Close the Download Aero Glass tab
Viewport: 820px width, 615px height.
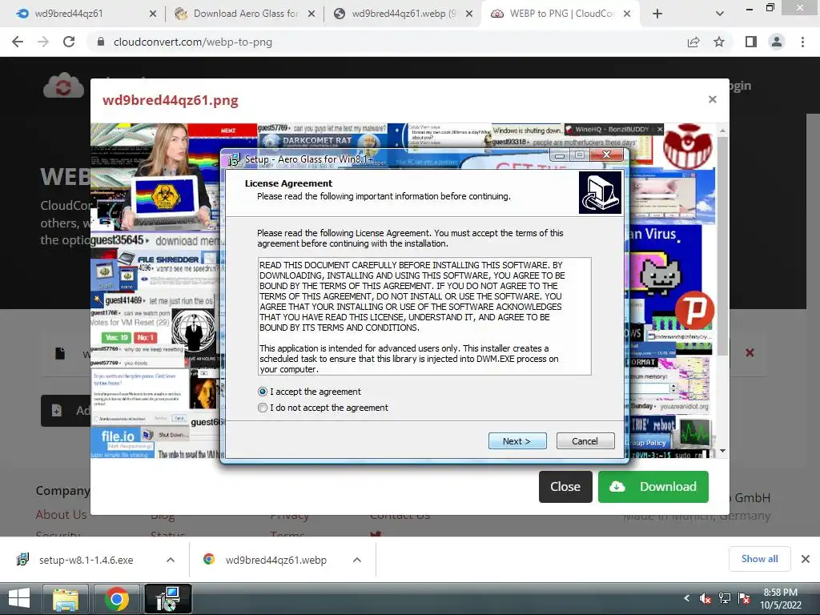tap(312, 14)
